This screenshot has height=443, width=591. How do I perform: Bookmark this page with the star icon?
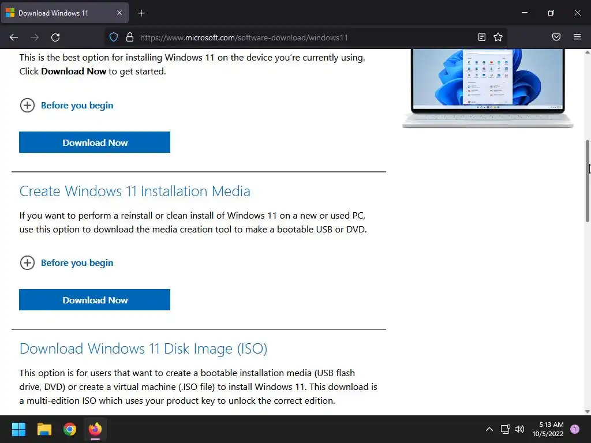point(498,37)
